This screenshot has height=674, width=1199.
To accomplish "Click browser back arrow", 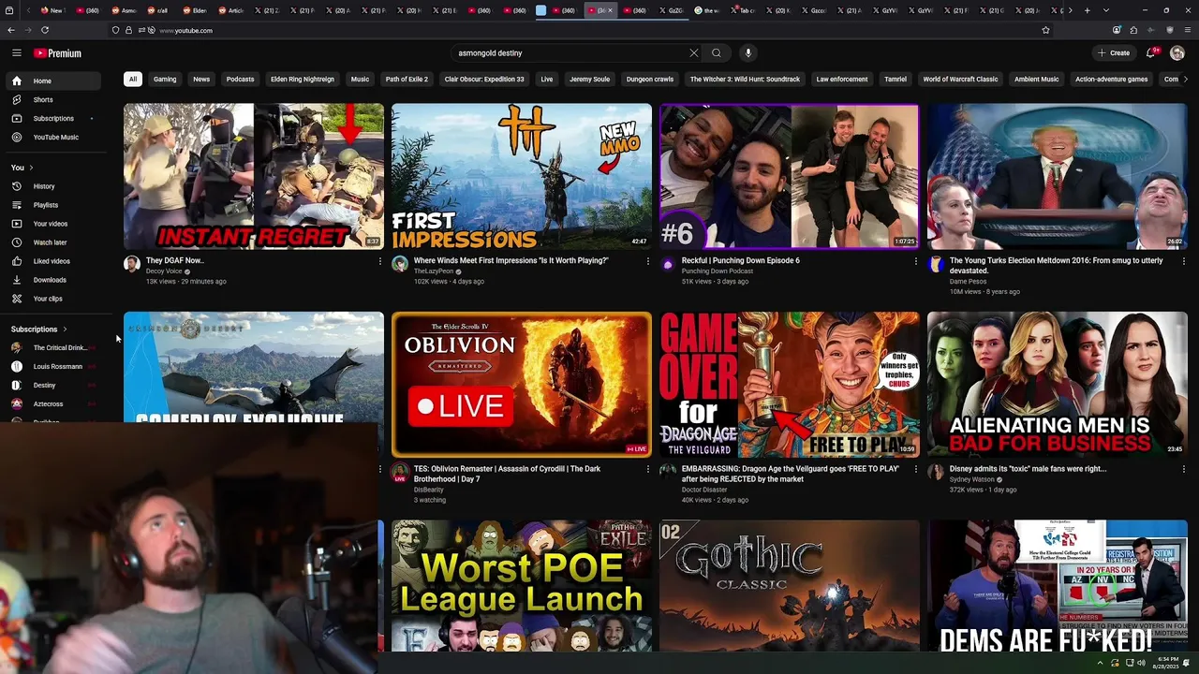I will tap(11, 30).
